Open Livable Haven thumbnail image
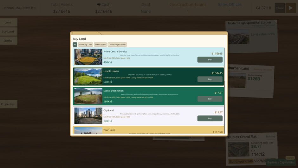The image size is (298, 168). tap(88, 77)
